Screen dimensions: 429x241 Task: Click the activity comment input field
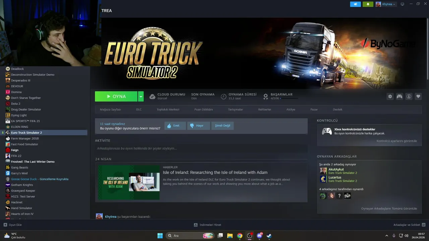click(201, 148)
